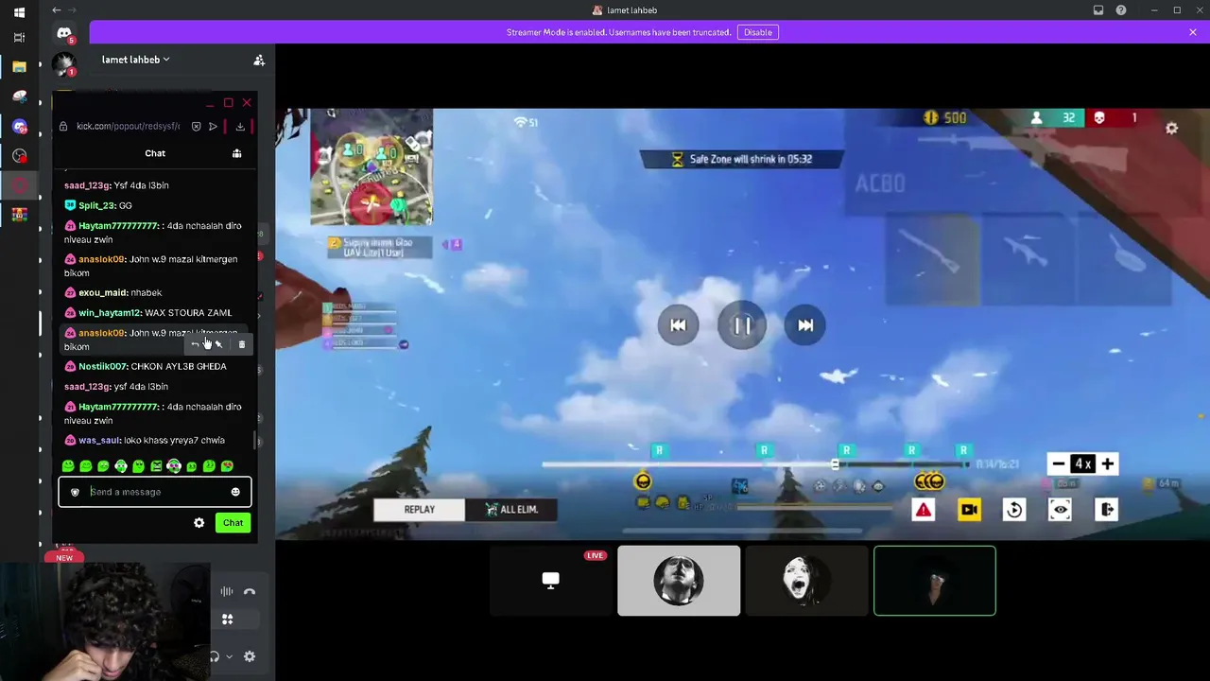Click the replay timeline progress handle
The width and height of the screenshot is (1210, 681).
(x=835, y=464)
